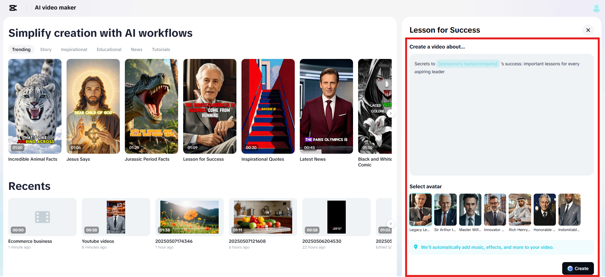This screenshot has height=277, width=605.
Task: Click the someone's name/company placeholder
Action: (x=468, y=64)
